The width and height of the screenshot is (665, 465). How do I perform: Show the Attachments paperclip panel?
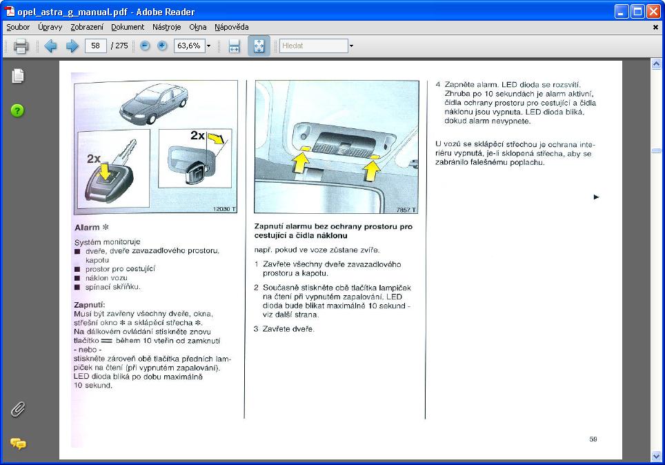(x=18, y=409)
